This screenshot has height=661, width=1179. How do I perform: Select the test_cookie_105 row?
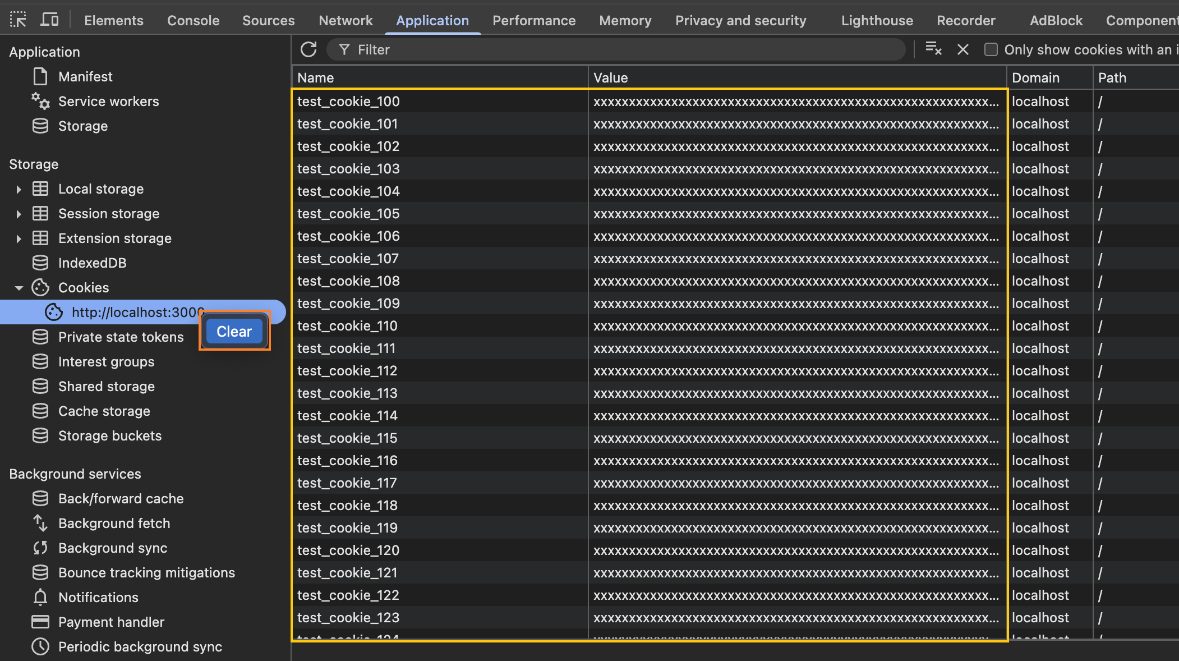pyautogui.click(x=735, y=213)
